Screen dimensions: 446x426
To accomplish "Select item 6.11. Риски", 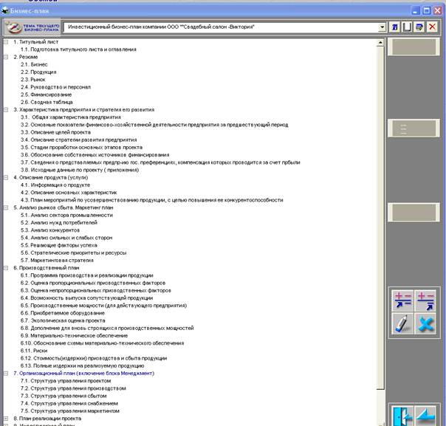I will point(34,351).
